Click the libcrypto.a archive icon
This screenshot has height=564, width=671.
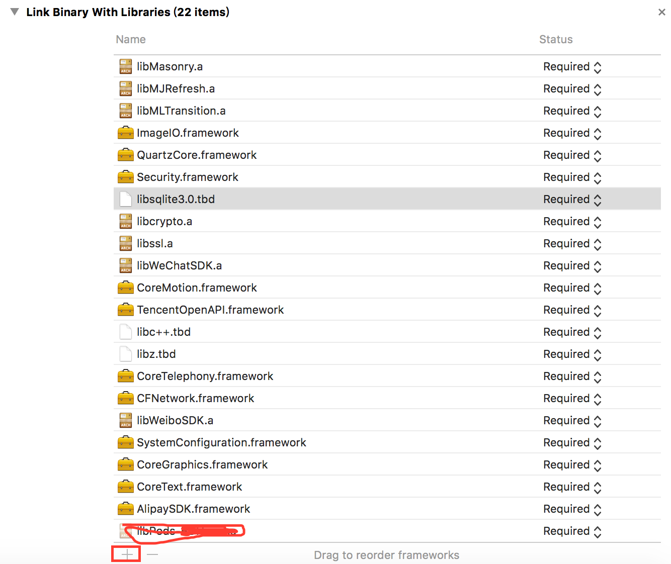click(126, 221)
